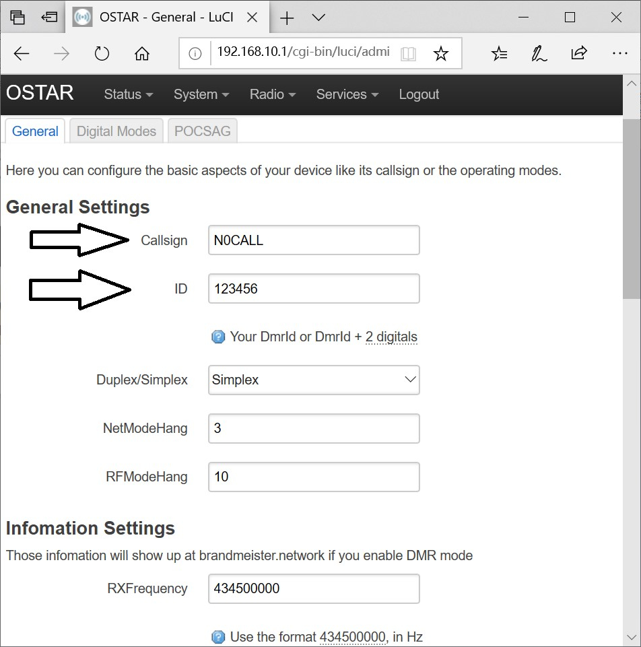Refresh the page with reload icon
Screen dimensions: 641x647
pos(102,54)
